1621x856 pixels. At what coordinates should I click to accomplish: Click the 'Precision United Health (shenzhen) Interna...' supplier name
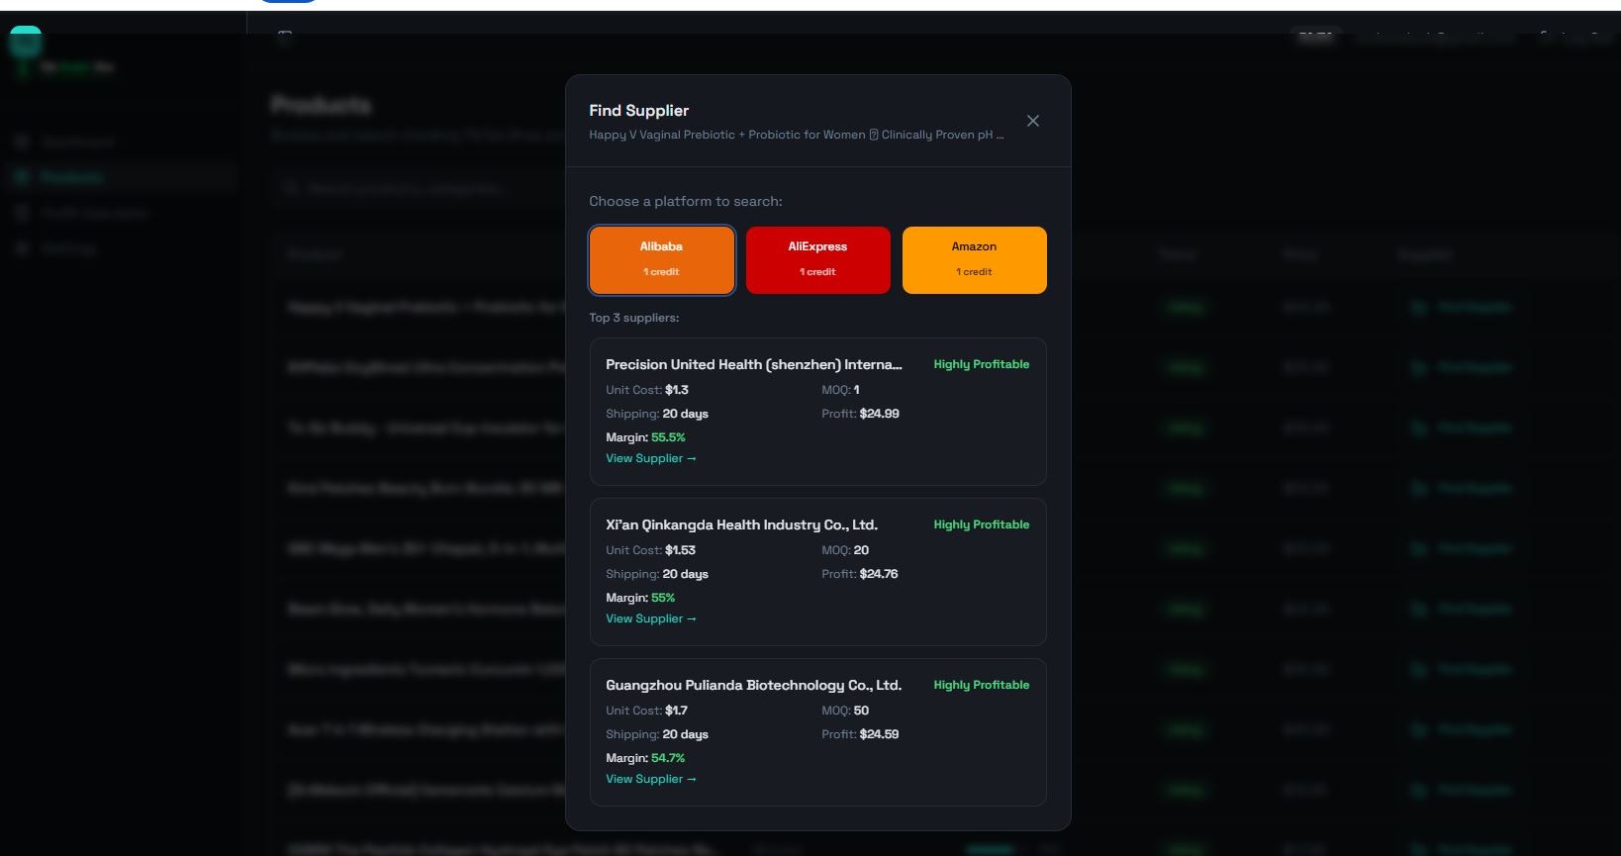pyautogui.click(x=754, y=364)
